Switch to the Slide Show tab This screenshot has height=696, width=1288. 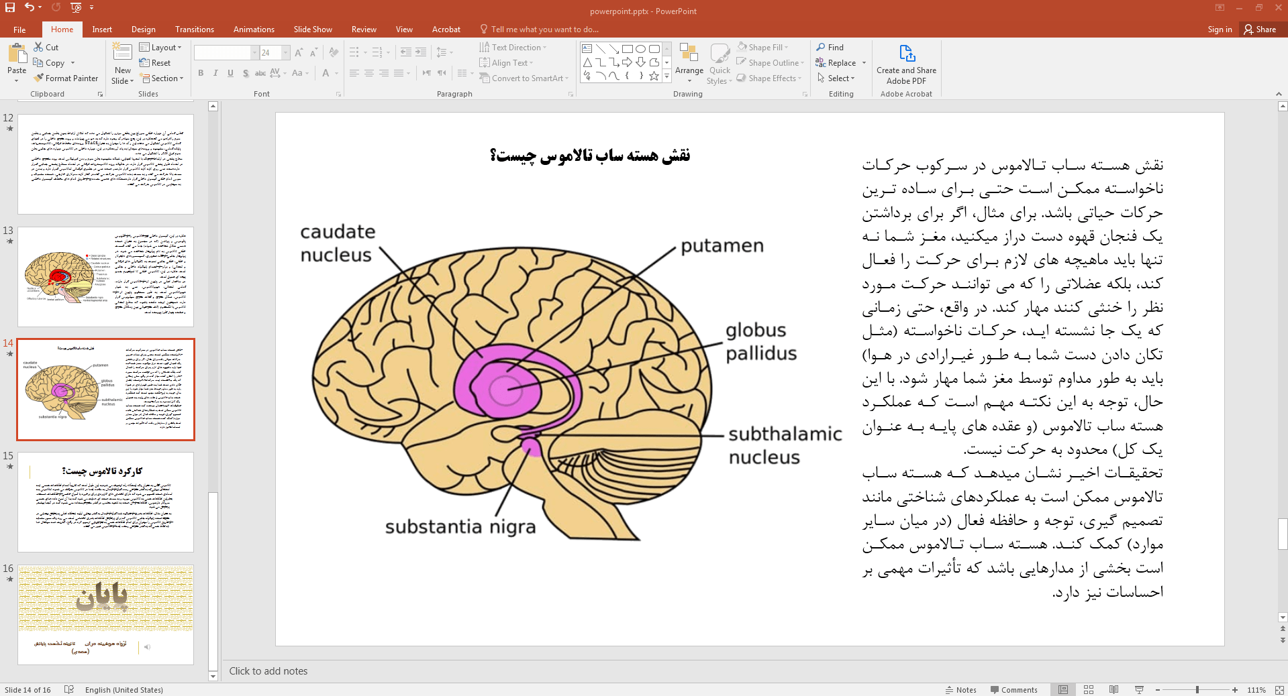tap(313, 29)
